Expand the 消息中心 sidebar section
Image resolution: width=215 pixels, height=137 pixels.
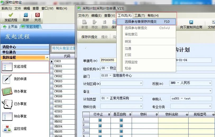25,47
